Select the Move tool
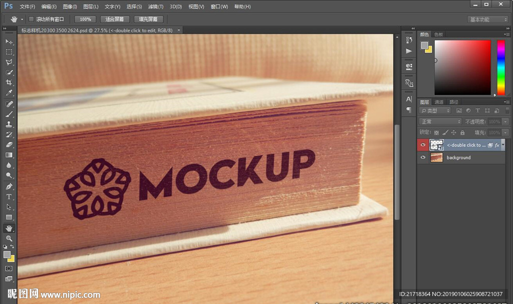This screenshot has height=304, width=513. coord(9,41)
